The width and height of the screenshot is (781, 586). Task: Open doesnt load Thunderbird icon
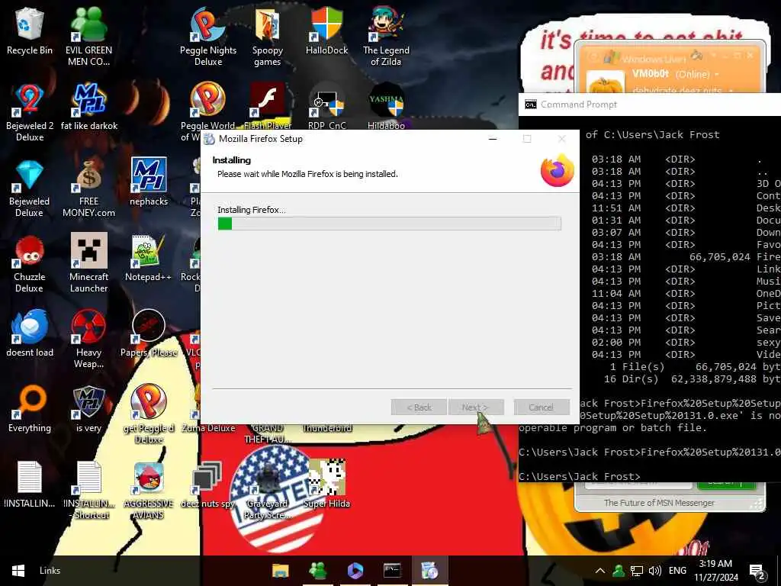click(30, 333)
